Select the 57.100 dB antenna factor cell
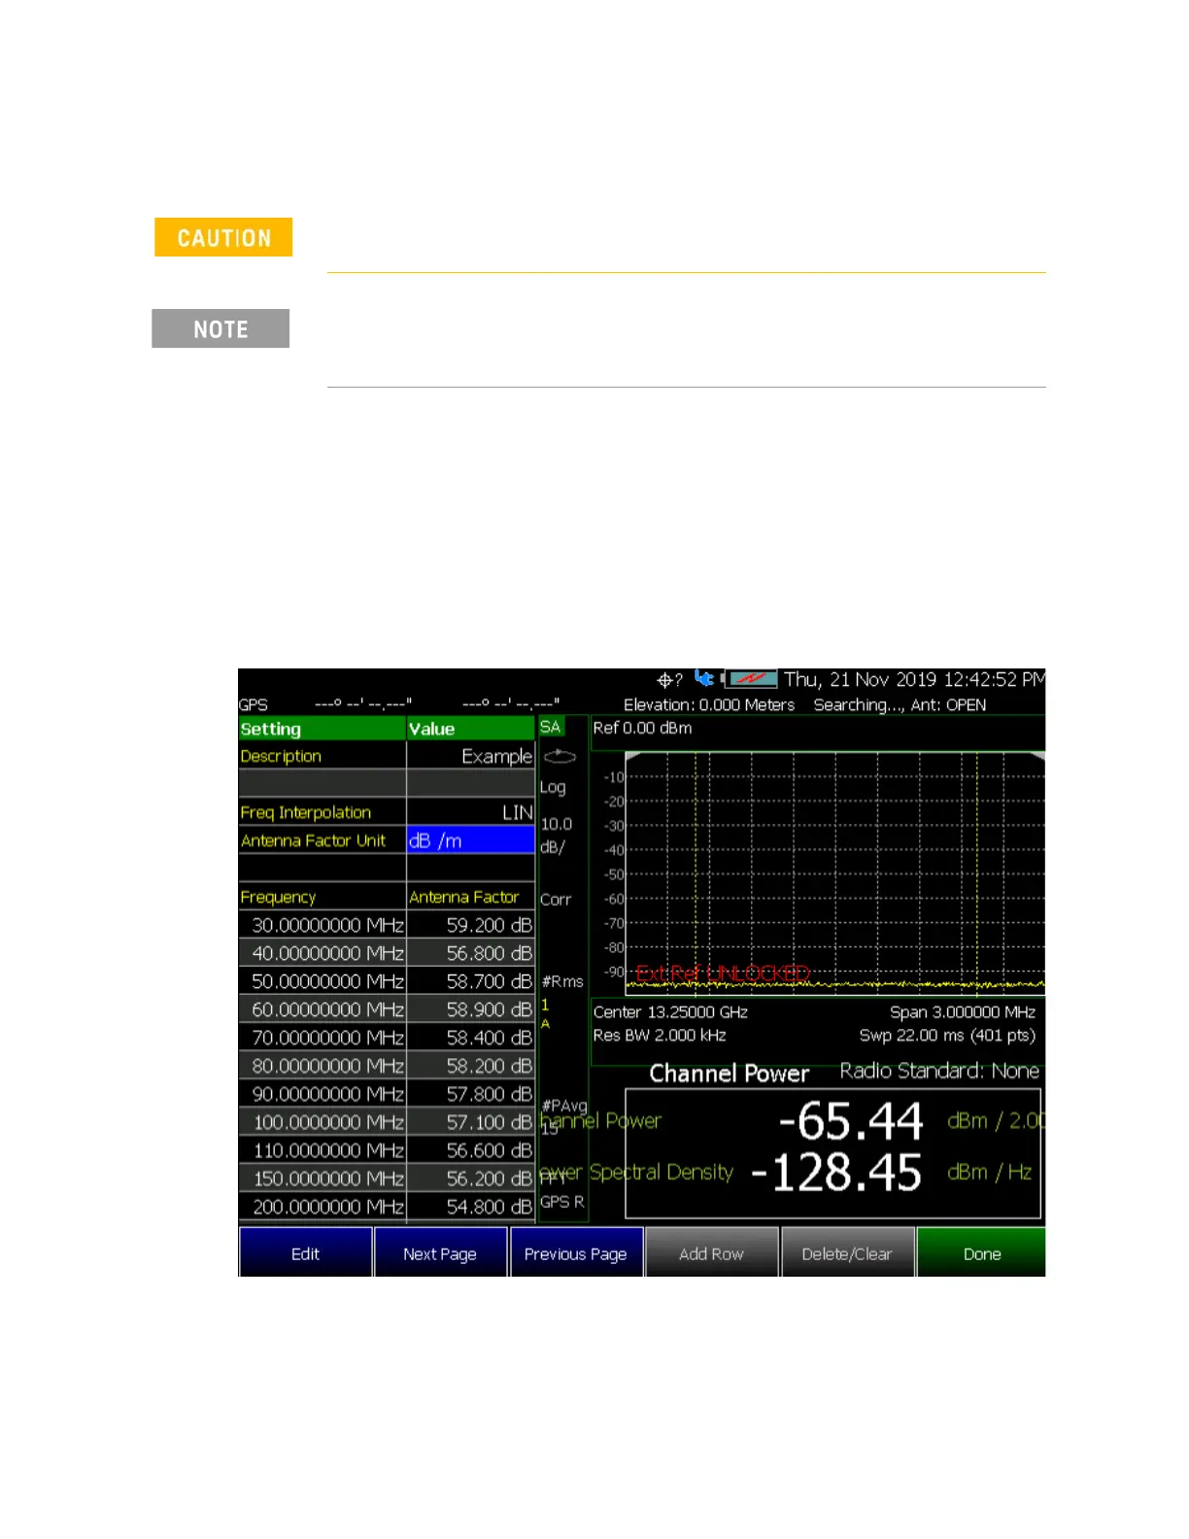This screenshot has height=1539, width=1189. (470, 1122)
